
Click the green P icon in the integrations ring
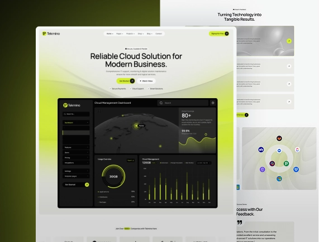click(x=286, y=163)
